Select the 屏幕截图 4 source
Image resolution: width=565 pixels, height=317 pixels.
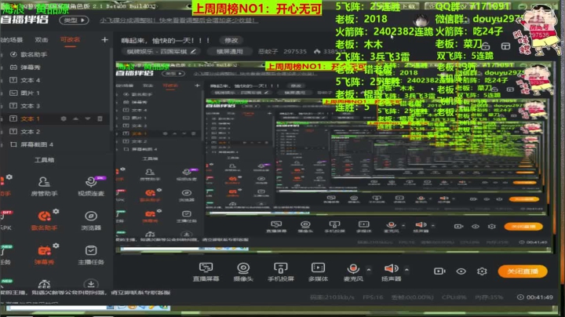[x=37, y=144]
